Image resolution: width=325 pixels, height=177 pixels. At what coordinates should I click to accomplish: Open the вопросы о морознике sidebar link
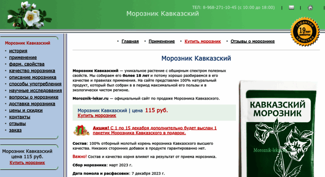pos(33,97)
